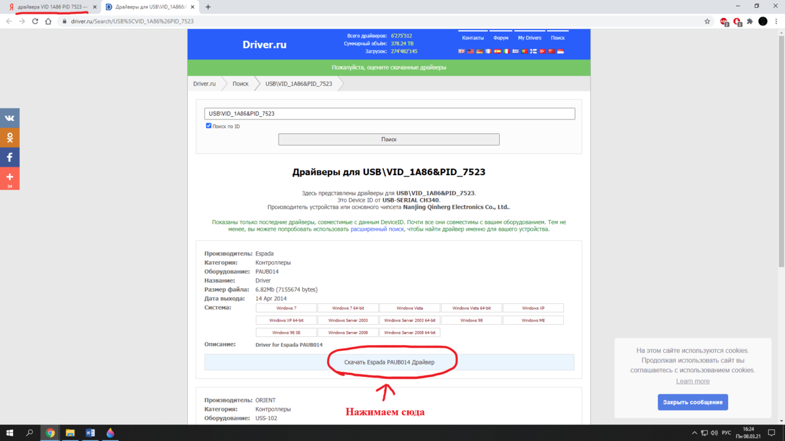Open more sharing options plus icon

[x=10, y=178]
